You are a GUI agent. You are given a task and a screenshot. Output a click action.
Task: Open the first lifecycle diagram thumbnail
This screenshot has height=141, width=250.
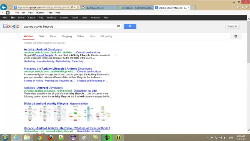[30, 113]
